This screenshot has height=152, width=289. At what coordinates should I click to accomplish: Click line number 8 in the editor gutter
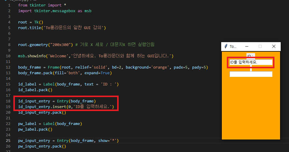click(9, 45)
